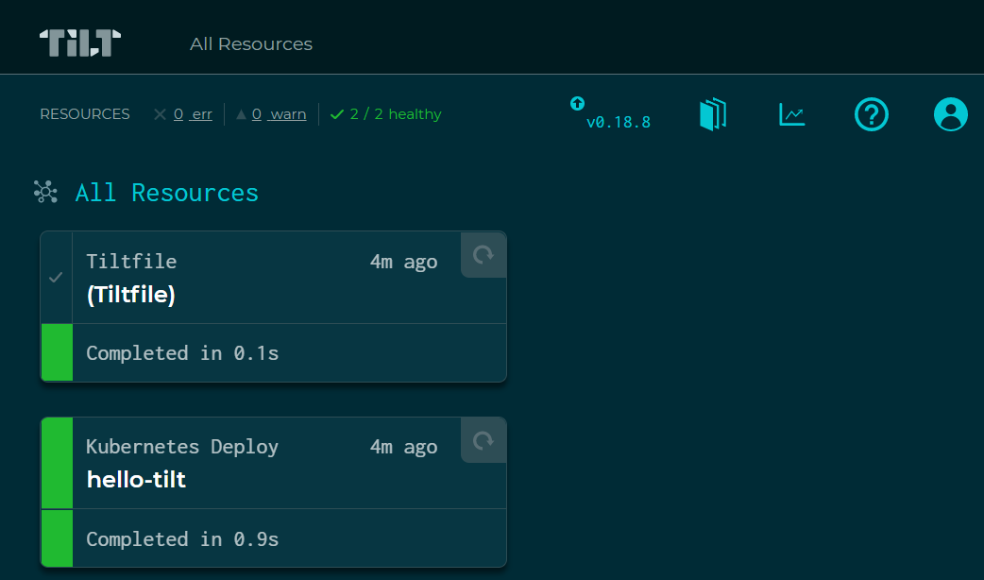This screenshot has height=580, width=984.
Task: Click the Tiltfile check mark status icon
Action: coord(56,277)
